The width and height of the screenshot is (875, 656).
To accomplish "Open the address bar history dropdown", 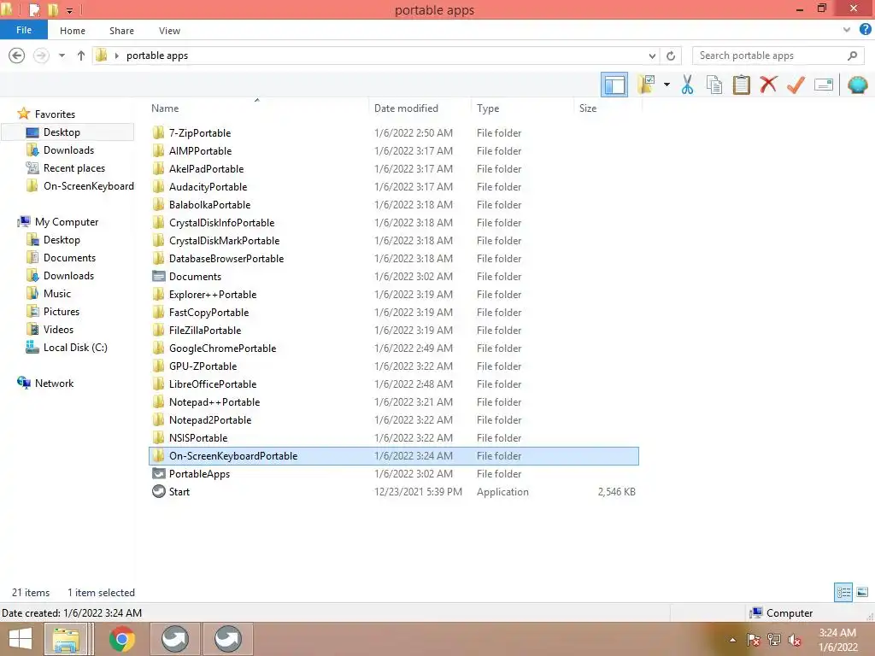I will [x=652, y=56].
